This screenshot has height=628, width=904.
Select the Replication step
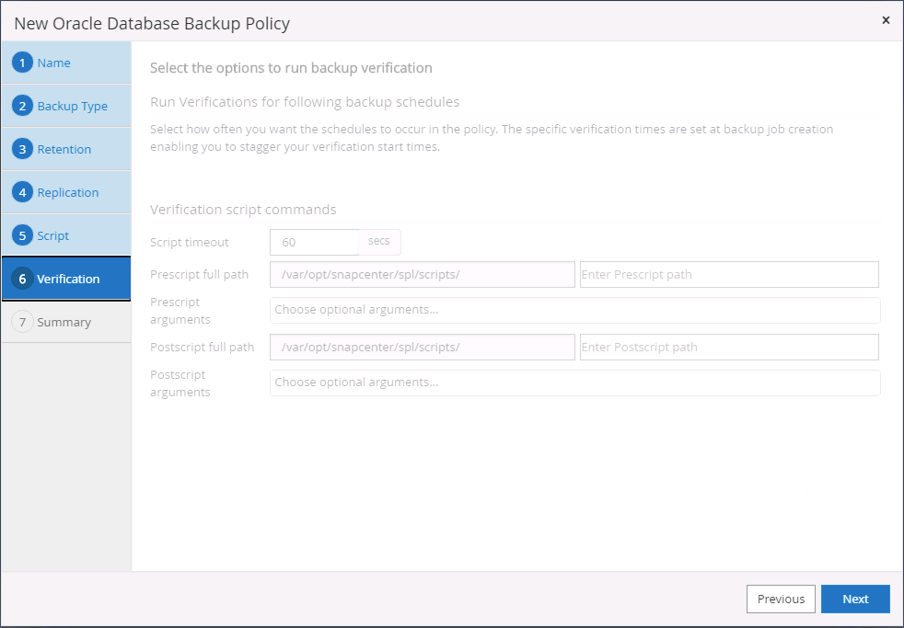point(68,192)
